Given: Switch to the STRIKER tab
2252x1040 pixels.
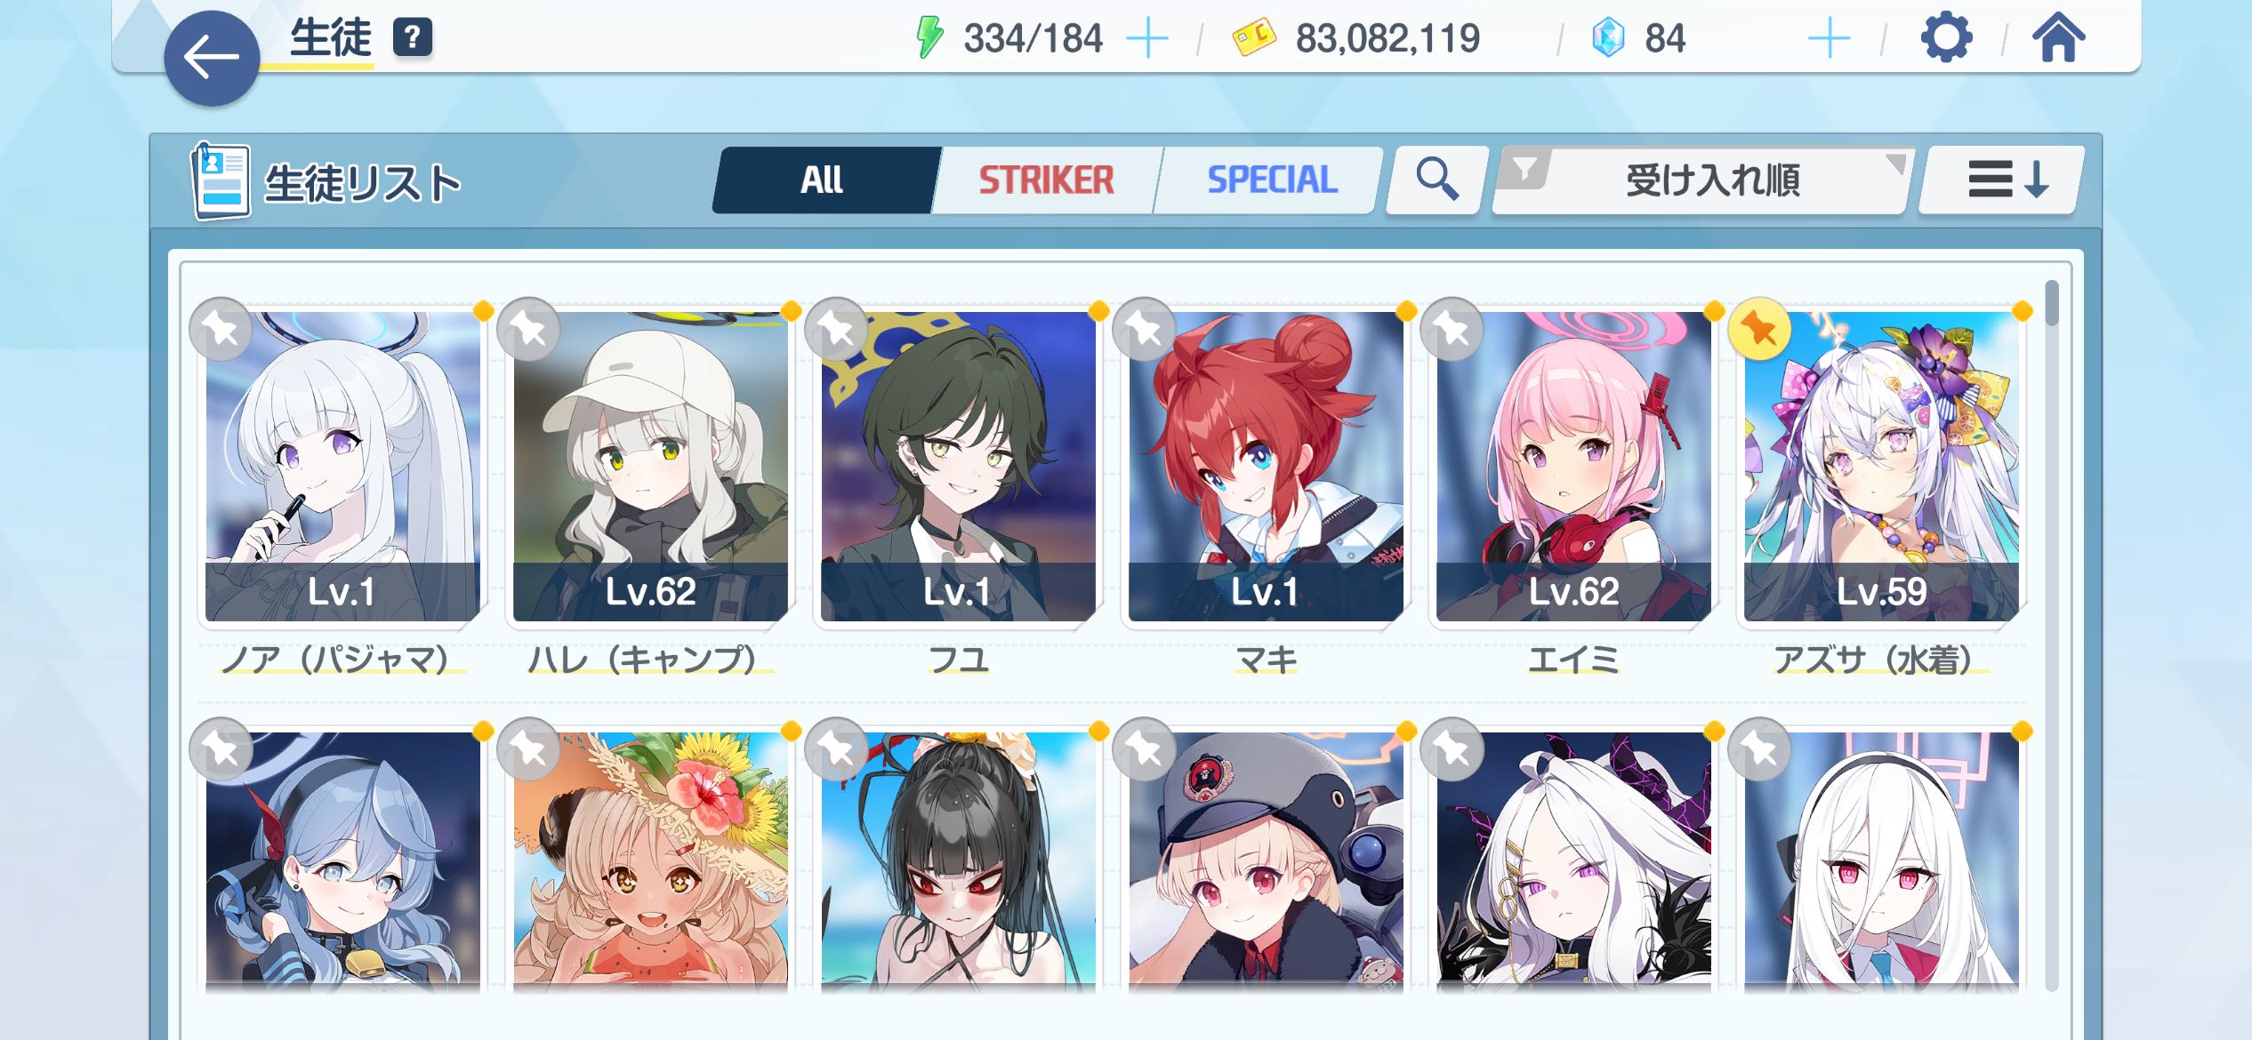Looking at the screenshot, I should [x=1046, y=180].
